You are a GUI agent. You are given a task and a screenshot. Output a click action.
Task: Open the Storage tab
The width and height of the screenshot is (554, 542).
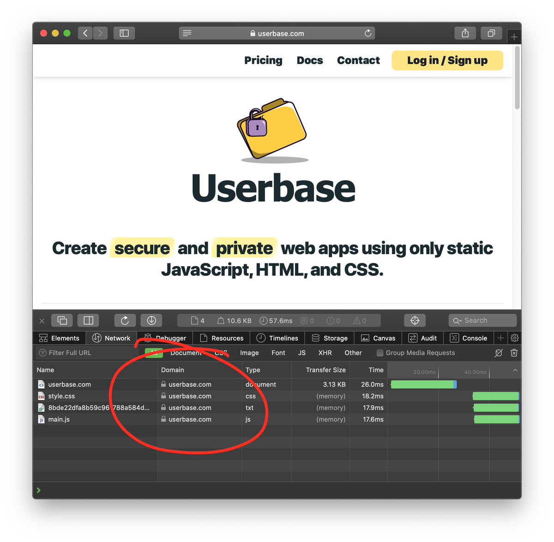click(x=330, y=338)
